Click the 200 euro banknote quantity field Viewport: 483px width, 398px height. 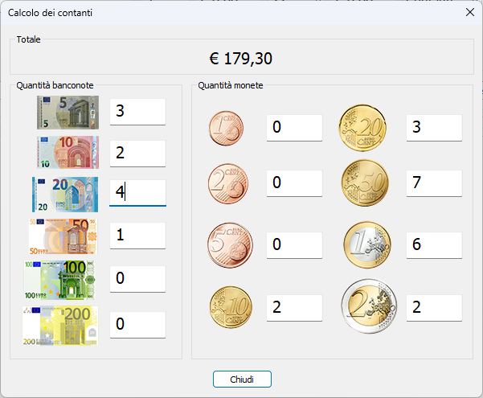coord(137,324)
